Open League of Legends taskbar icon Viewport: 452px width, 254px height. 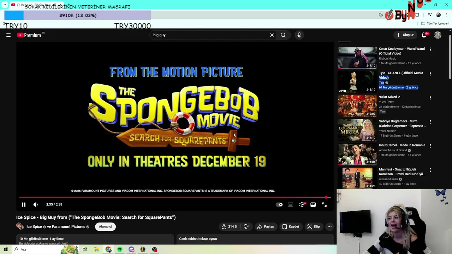coord(143,249)
